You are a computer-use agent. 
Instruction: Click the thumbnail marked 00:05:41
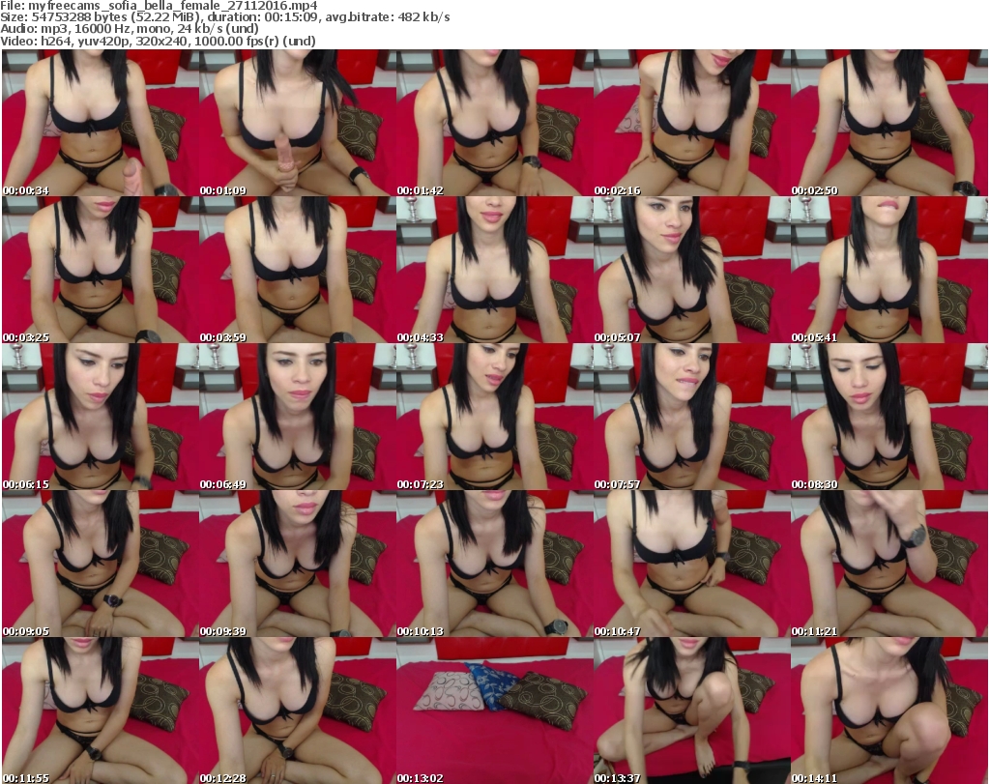[x=888, y=270]
